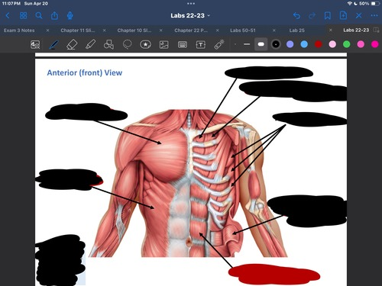Select the Eraser tool

click(72, 44)
